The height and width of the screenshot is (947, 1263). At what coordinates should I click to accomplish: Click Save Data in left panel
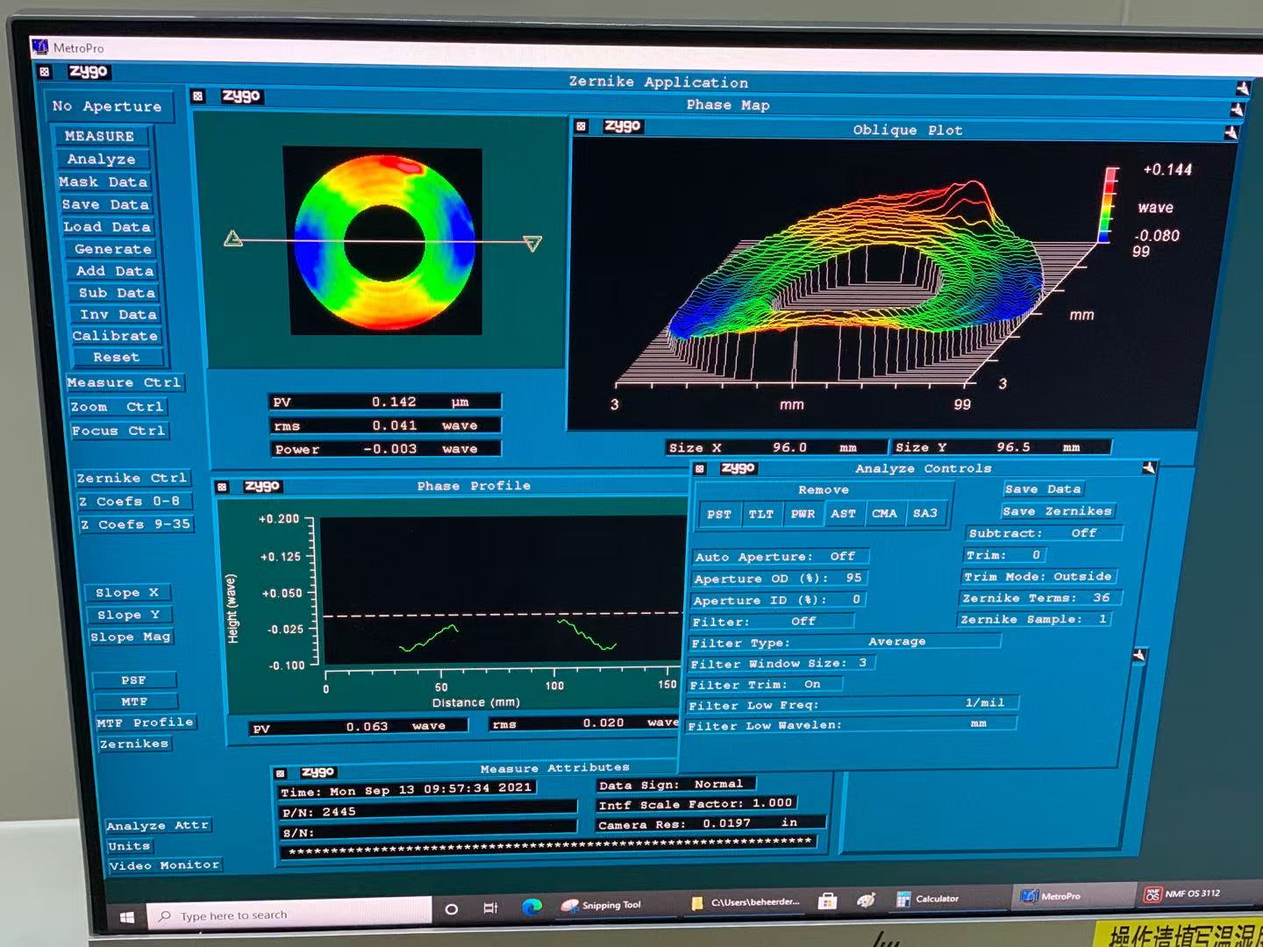(105, 204)
